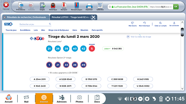Open the Paris sportifs menu item
This screenshot has width=186, height=104.
pos(97,30)
